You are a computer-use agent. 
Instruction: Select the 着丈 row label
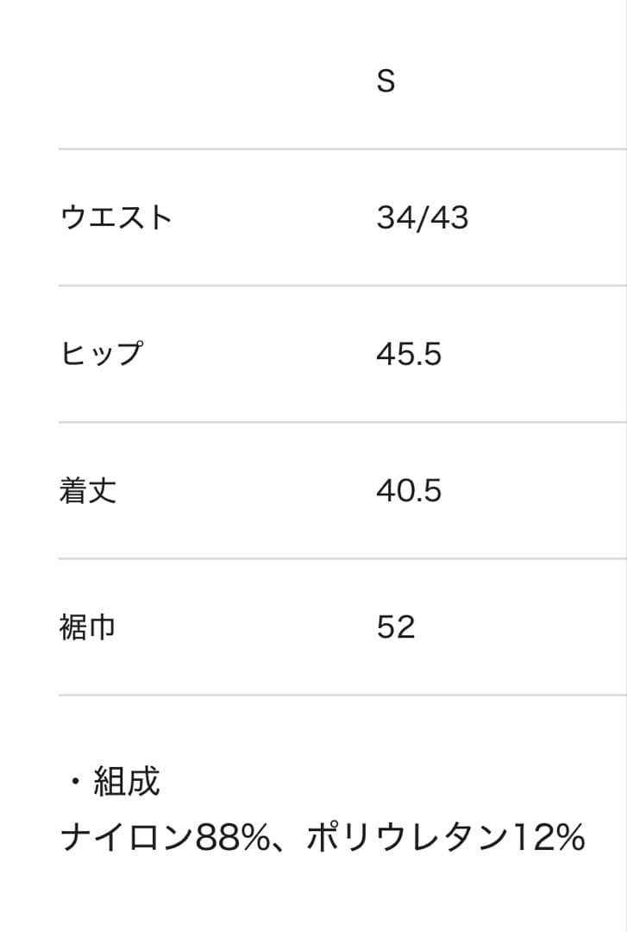(x=87, y=490)
